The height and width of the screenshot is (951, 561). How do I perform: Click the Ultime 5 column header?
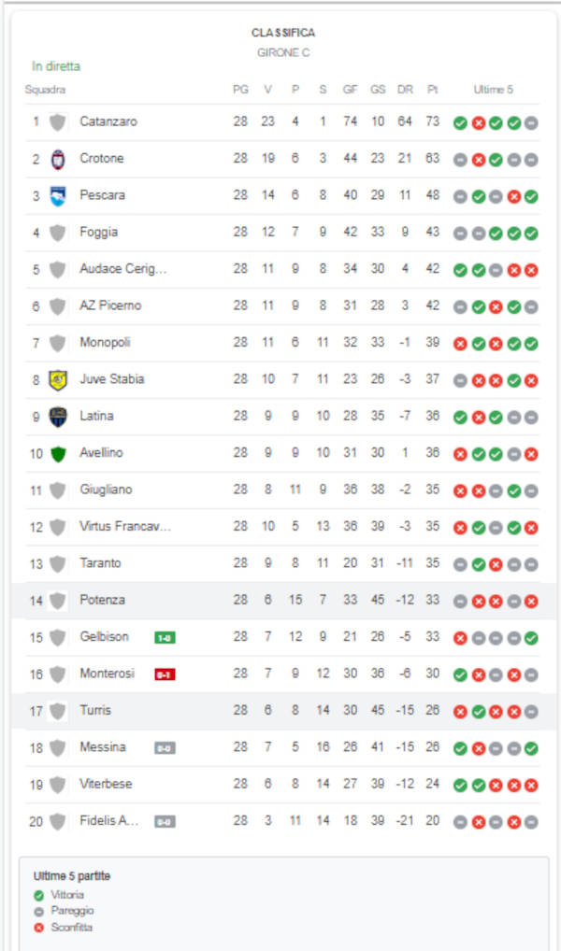495,90
